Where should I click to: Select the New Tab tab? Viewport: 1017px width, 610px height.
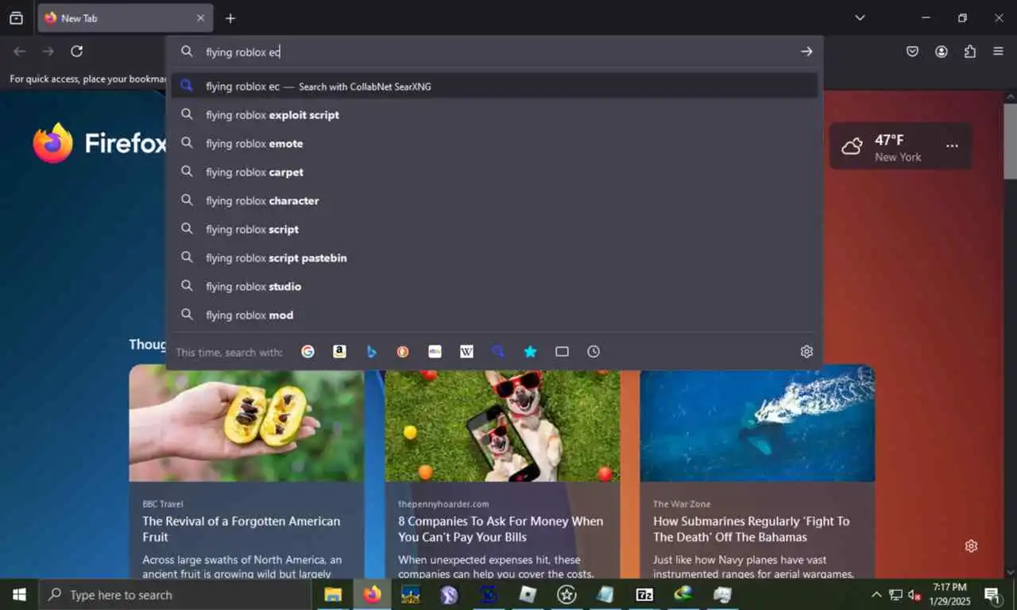coord(126,18)
